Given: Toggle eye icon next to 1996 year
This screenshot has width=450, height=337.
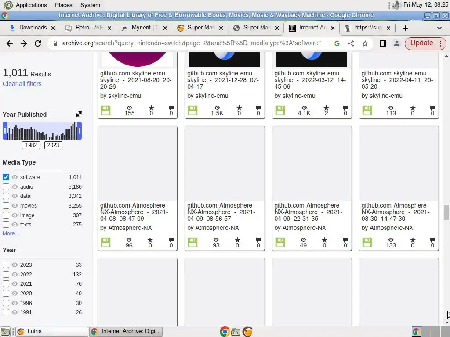Looking at the screenshot, I should 15,303.
